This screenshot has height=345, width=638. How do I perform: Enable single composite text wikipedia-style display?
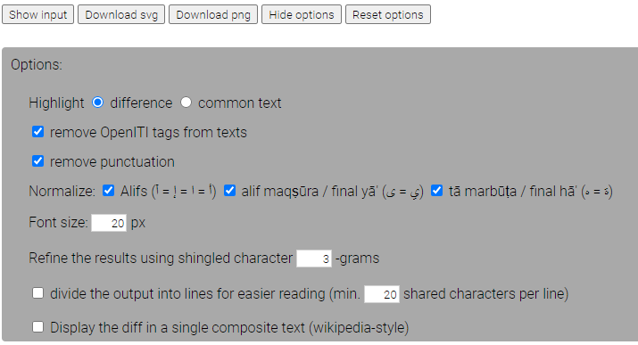(x=37, y=326)
